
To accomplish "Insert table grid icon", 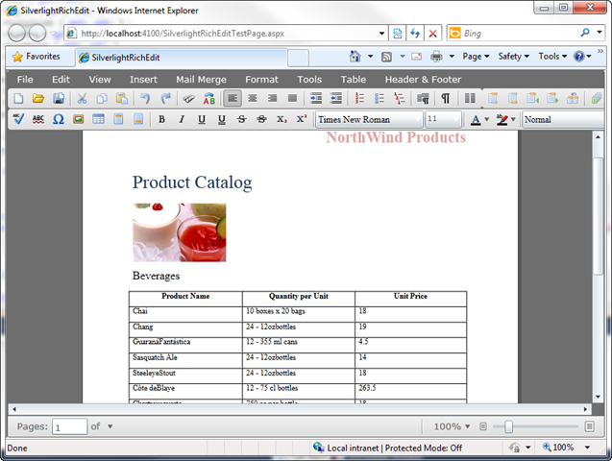I will 98,119.
